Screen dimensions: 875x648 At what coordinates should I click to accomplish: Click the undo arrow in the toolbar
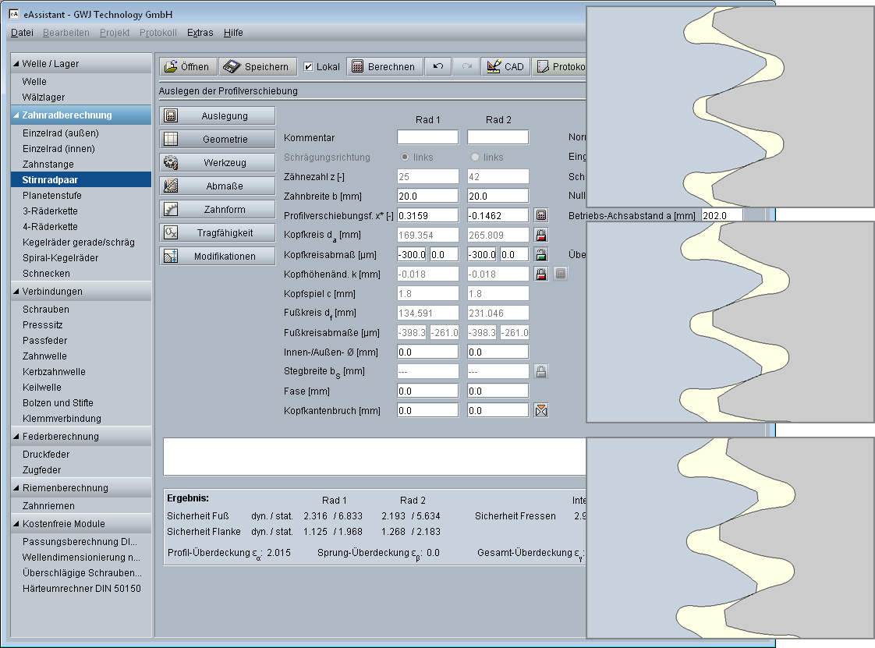[x=437, y=67]
